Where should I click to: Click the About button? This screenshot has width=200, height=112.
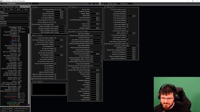point(11,111)
